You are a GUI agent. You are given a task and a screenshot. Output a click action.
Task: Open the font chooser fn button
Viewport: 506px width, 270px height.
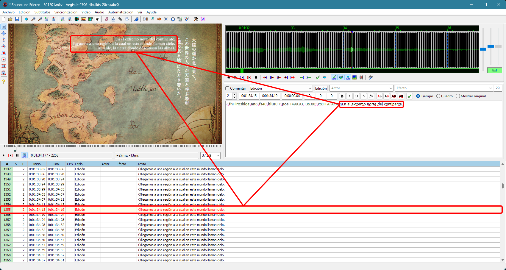(371, 96)
